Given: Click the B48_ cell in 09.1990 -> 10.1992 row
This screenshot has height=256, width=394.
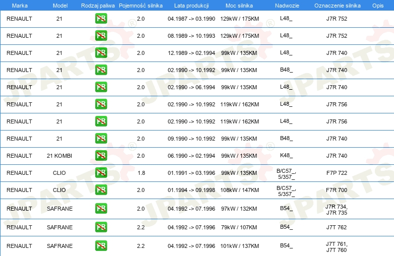Looking at the screenshot, I should [286, 138].
